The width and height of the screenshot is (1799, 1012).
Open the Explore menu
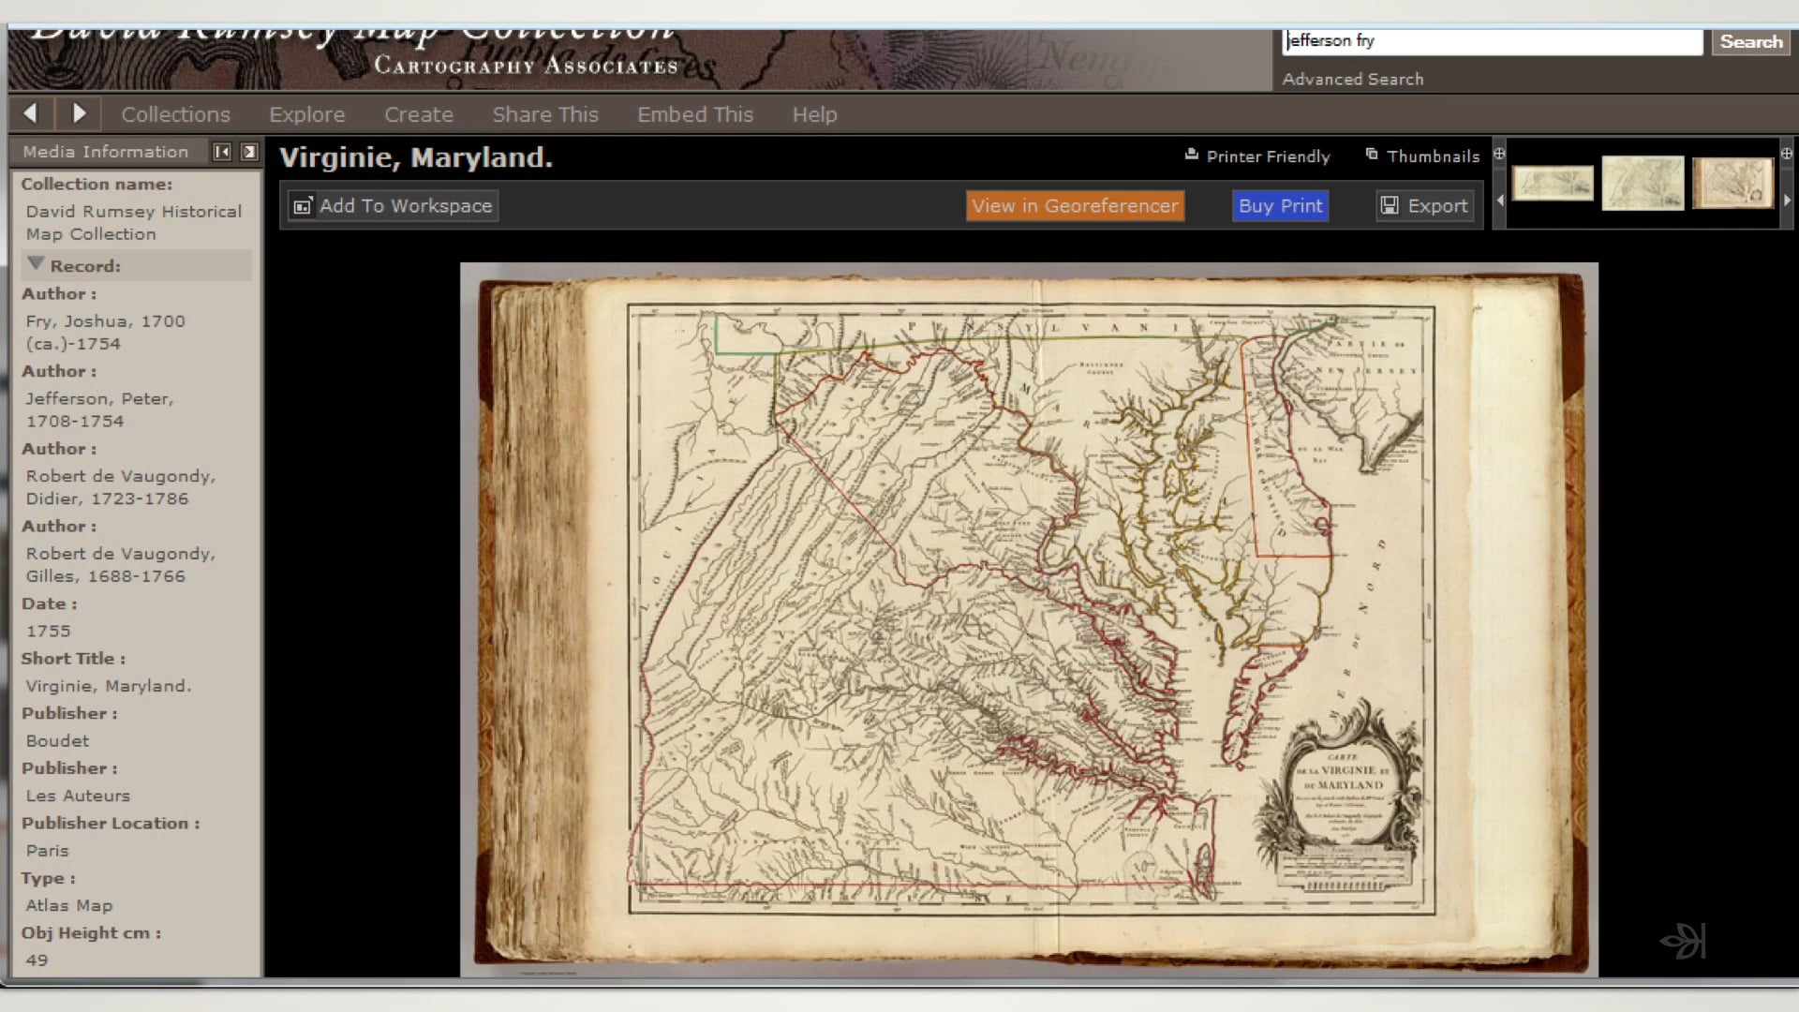tap(306, 114)
